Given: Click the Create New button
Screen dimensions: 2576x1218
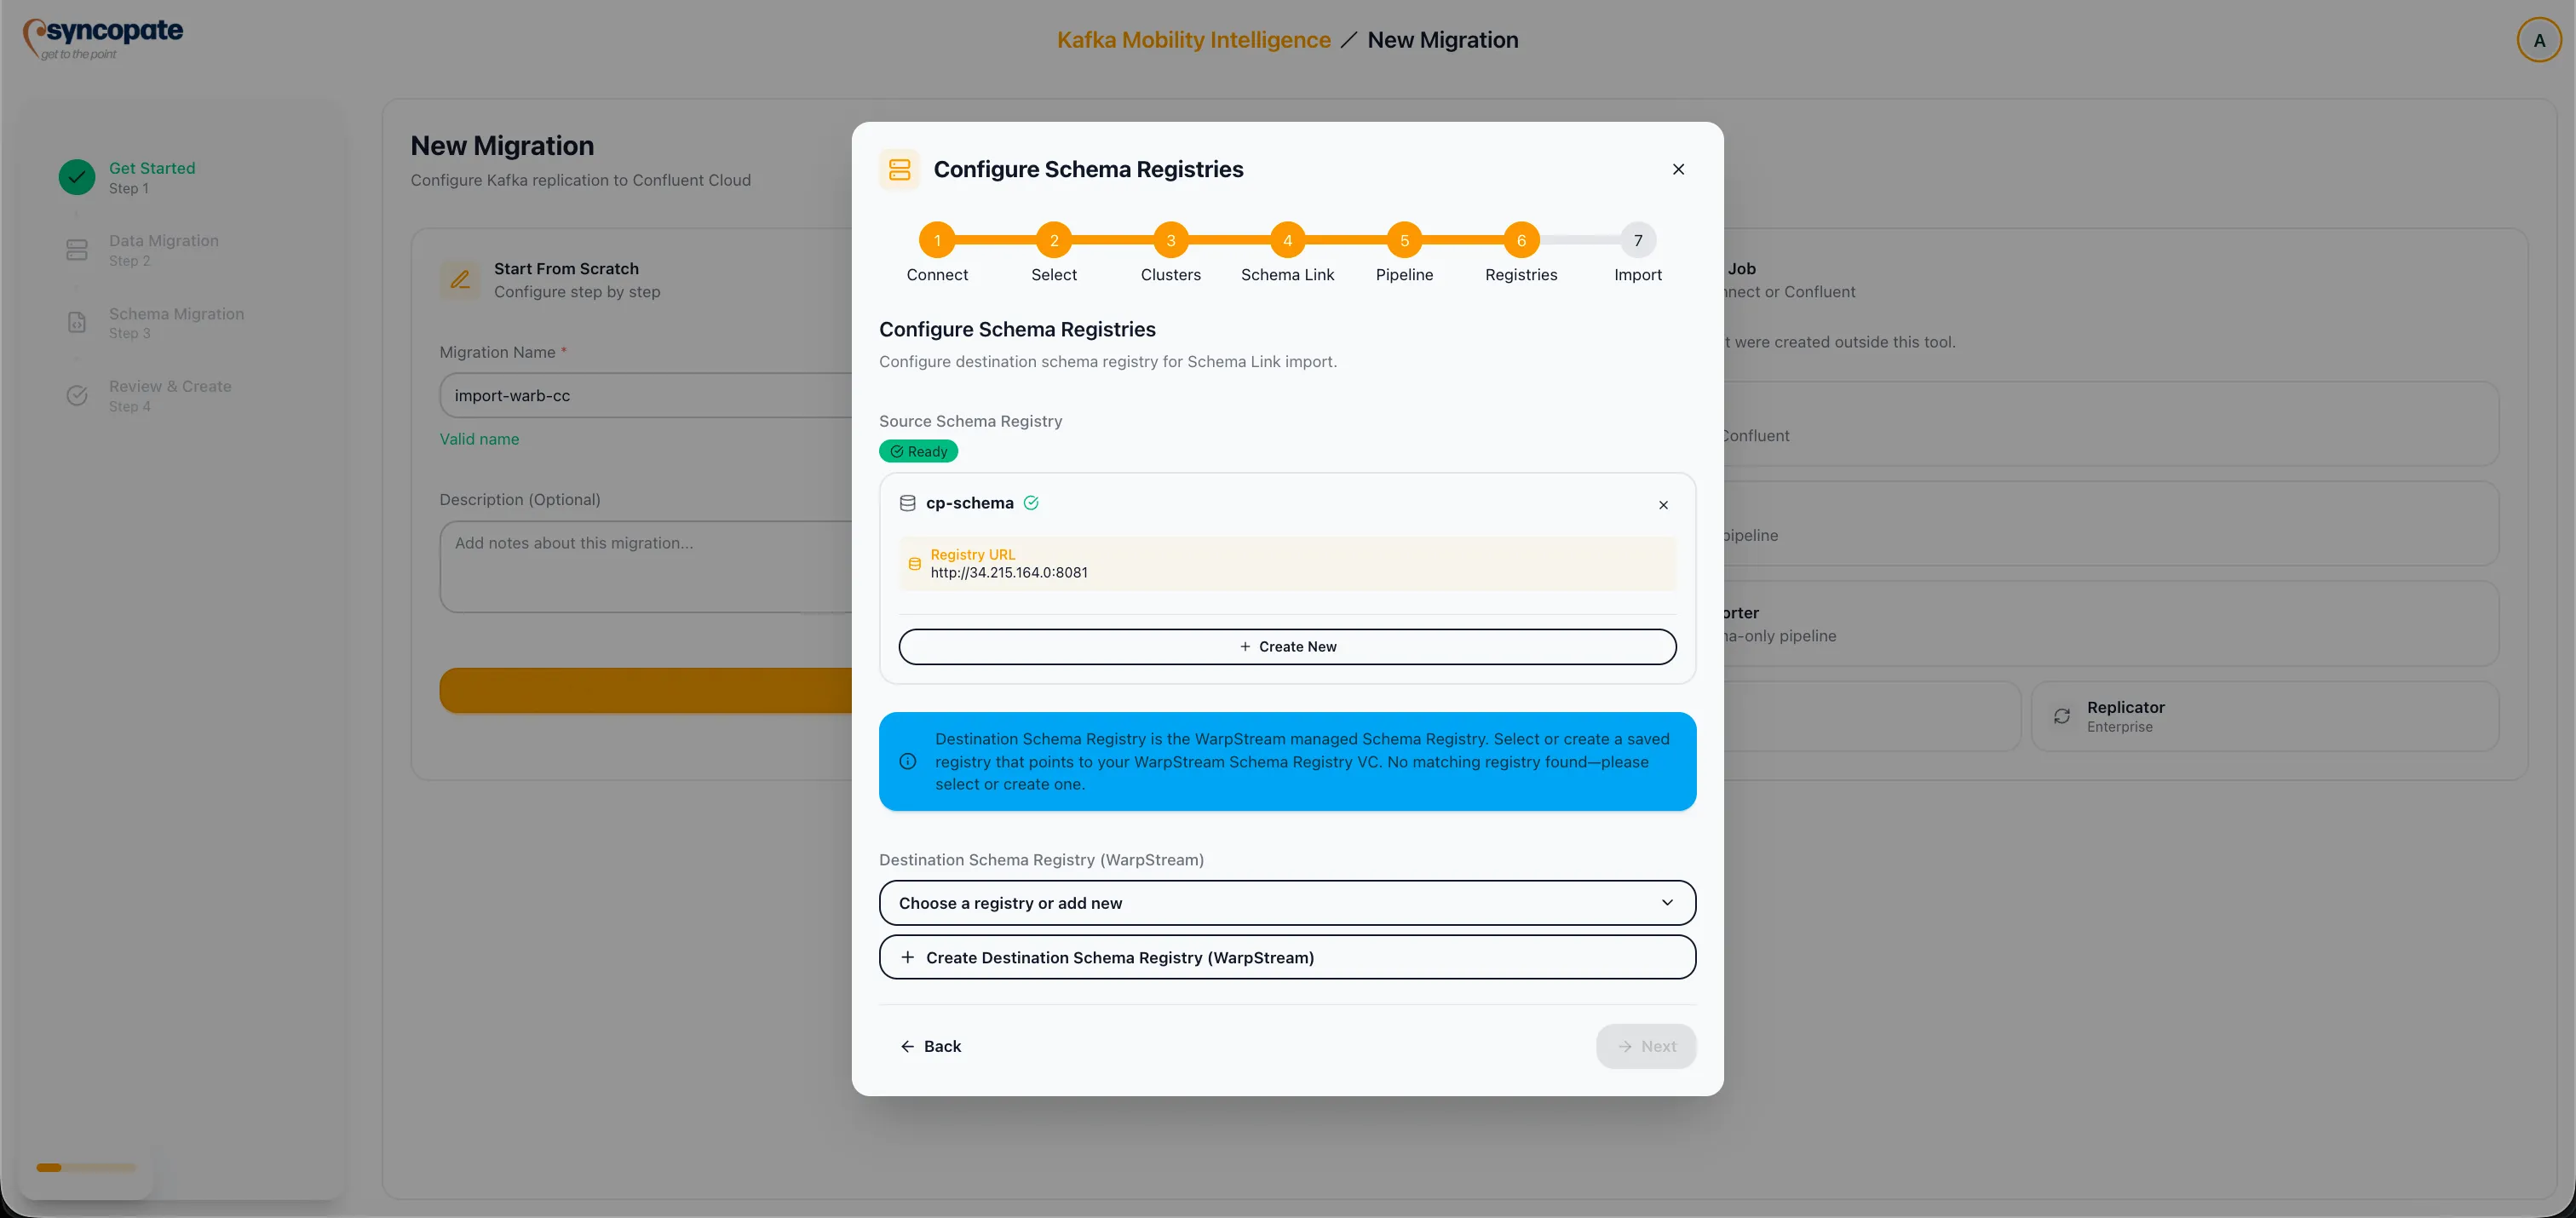Looking at the screenshot, I should tap(1288, 646).
